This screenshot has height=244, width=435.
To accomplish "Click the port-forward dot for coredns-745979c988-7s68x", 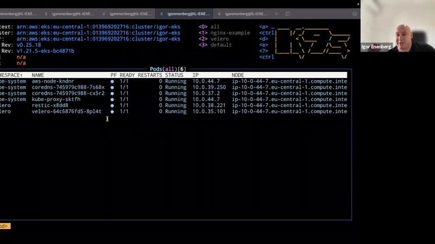I will tap(112, 87).
